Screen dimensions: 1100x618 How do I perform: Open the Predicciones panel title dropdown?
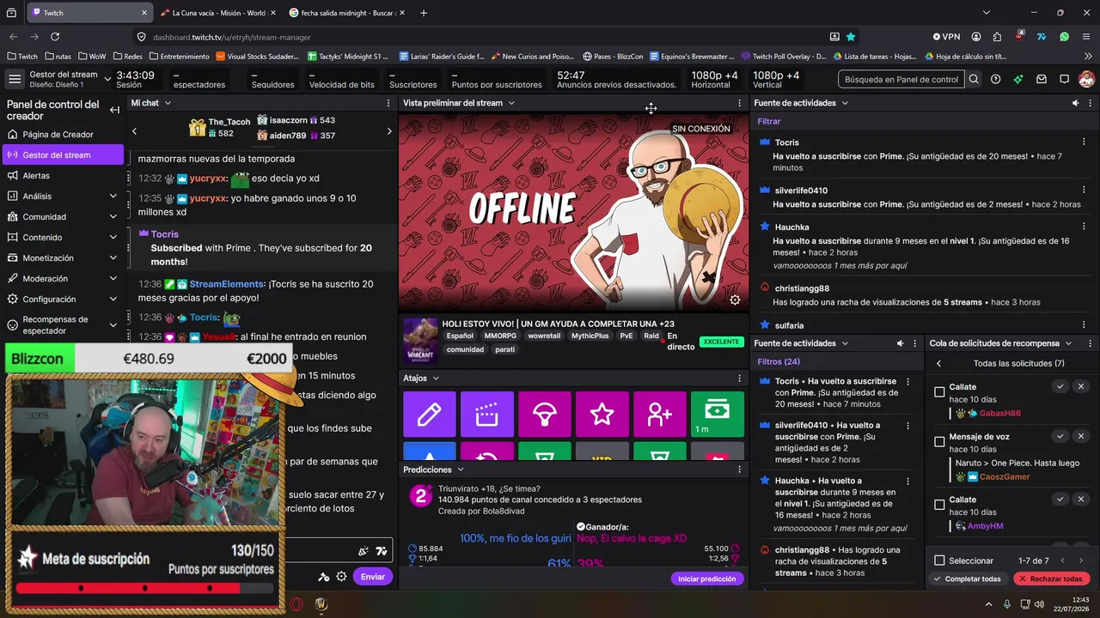(x=461, y=470)
